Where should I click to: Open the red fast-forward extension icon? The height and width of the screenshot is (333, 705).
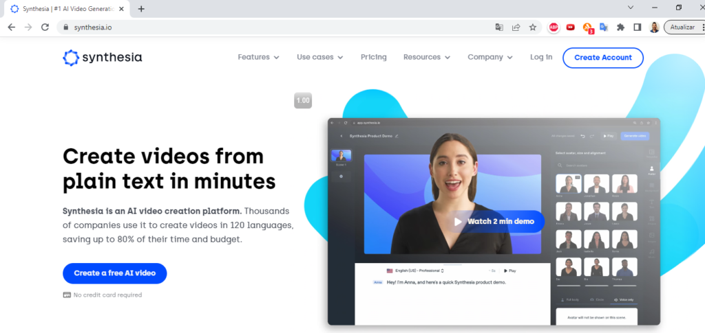(x=570, y=27)
